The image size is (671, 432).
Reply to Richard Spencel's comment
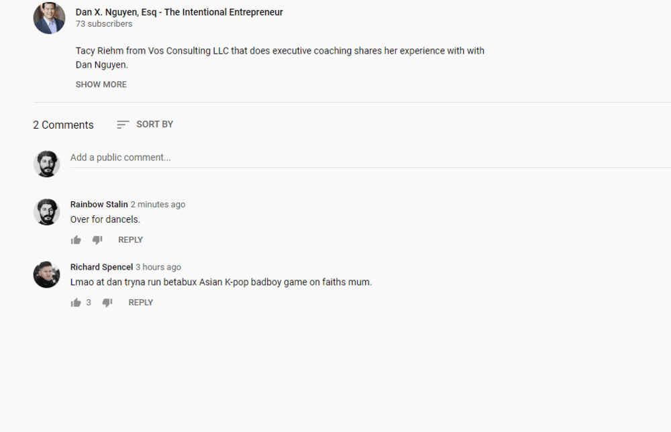coord(141,303)
